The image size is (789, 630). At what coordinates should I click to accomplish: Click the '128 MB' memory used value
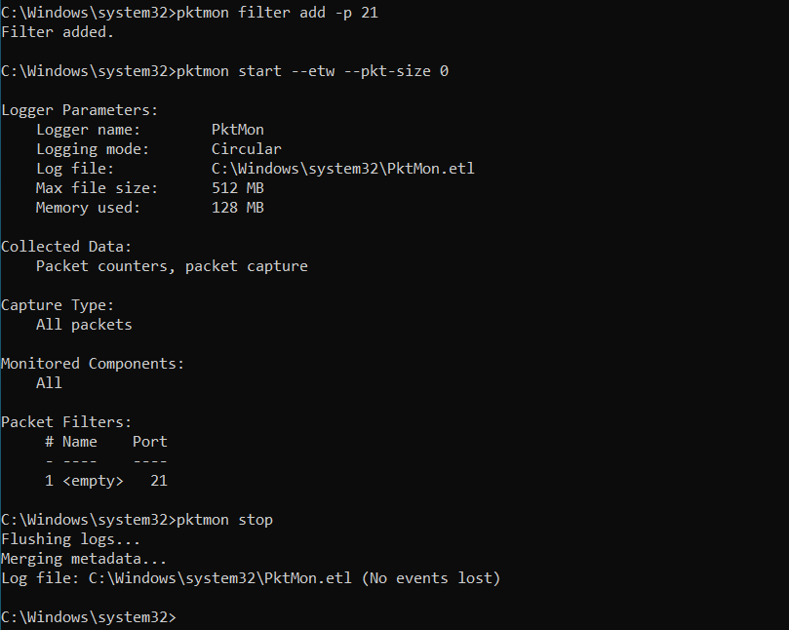[x=238, y=208]
